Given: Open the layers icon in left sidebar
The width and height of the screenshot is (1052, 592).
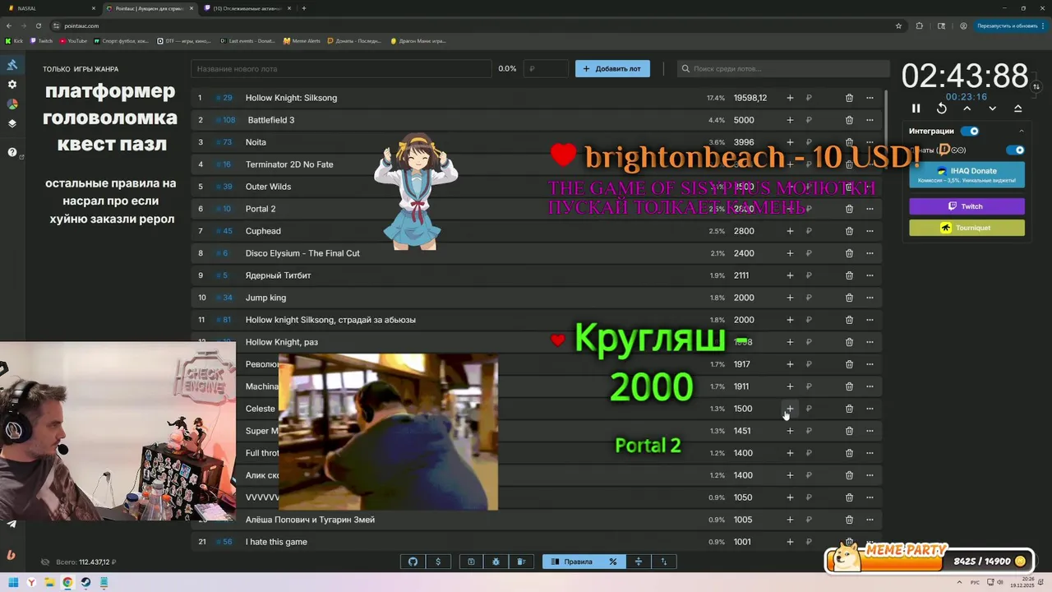Looking at the screenshot, I should pyautogui.click(x=12, y=124).
